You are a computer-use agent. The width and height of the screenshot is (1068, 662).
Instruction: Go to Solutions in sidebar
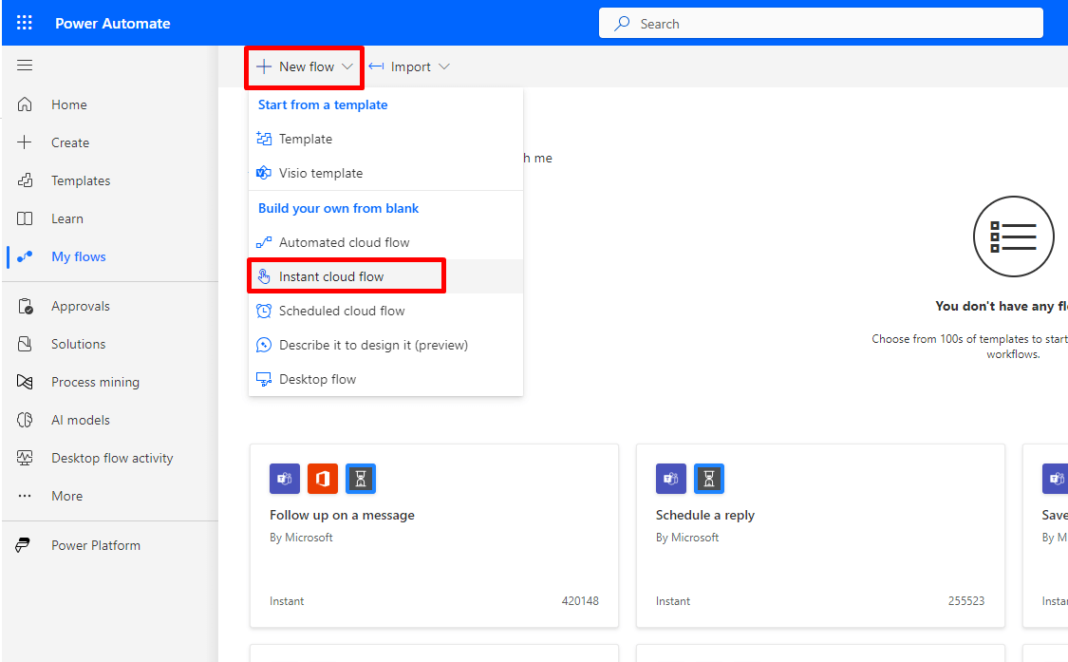click(x=78, y=344)
